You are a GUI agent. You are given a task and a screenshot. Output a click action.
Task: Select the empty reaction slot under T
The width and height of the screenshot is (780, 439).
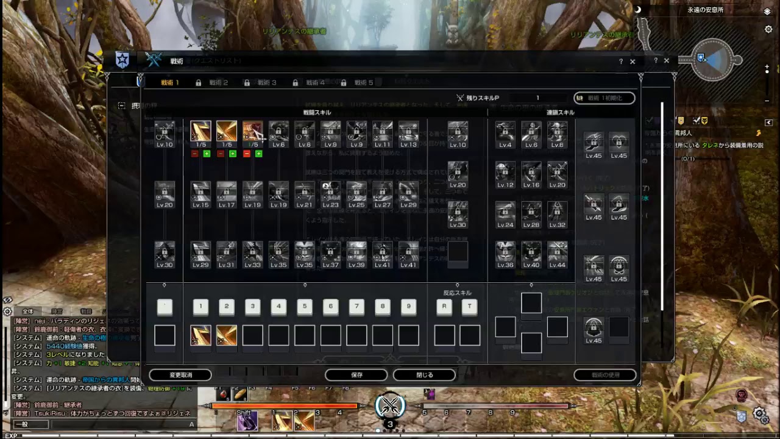click(x=470, y=335)
